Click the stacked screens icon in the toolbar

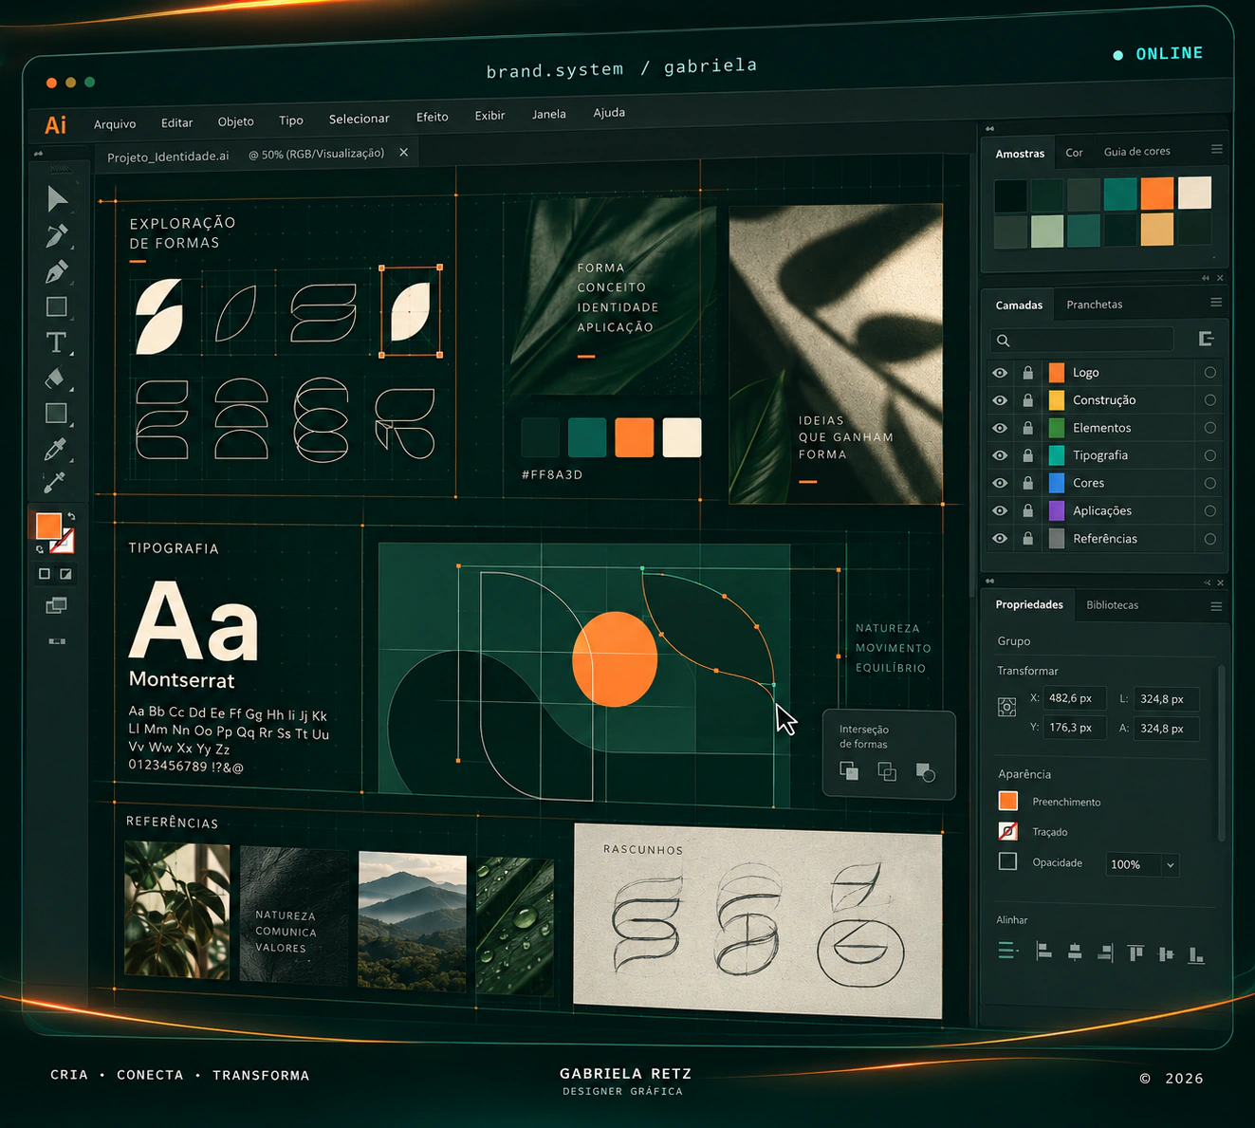(x=57, y=605)
